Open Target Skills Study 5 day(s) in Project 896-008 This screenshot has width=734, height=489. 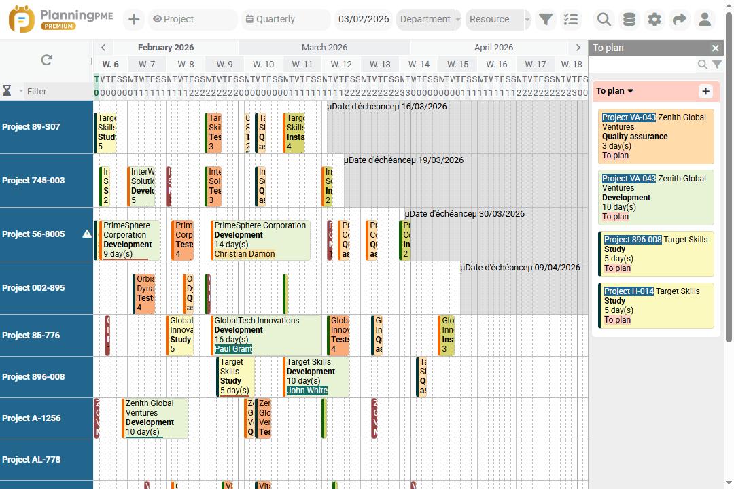click(x=235, y=376)
